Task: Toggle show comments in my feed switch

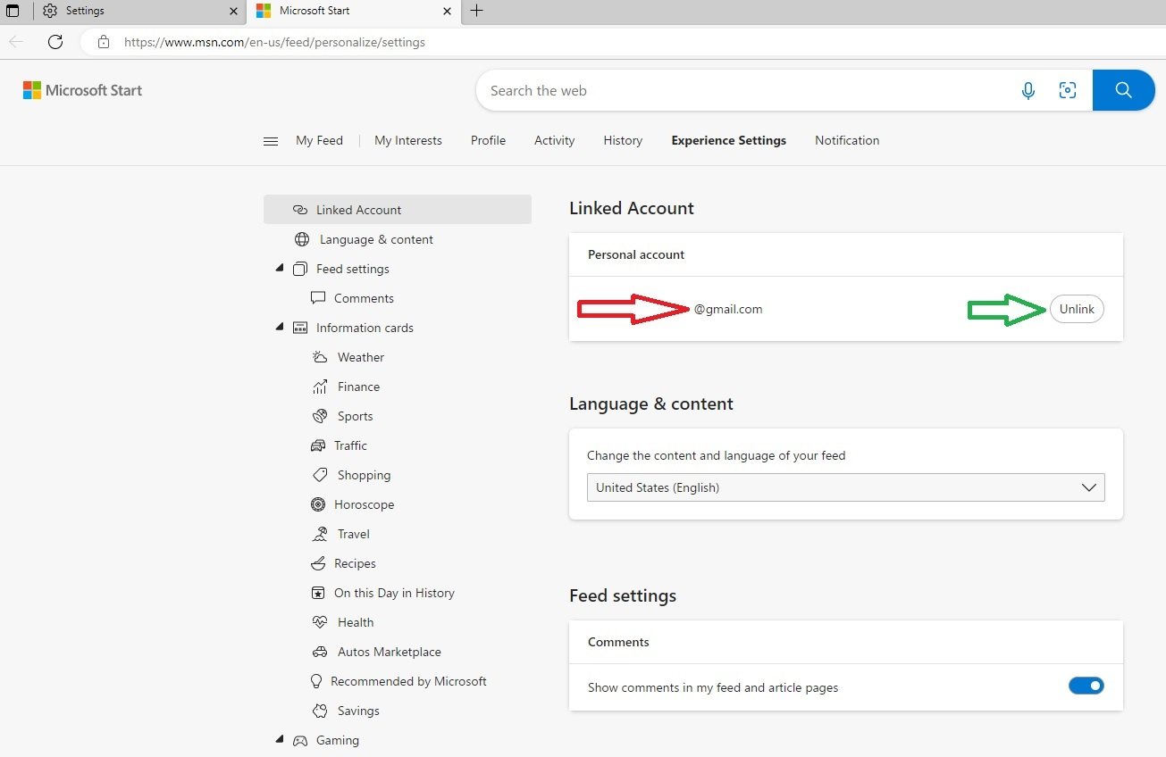Action: tap(1086, 686)
